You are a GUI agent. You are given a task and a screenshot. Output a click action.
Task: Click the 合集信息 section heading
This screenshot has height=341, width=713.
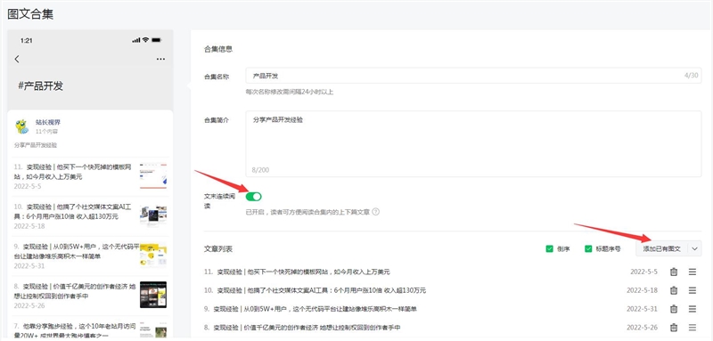218,49
